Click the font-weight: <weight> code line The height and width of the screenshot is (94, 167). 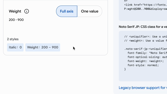tap(146, 61)
